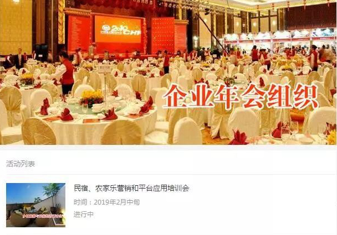Click the 进行中 status label

(x=84, y=214)
